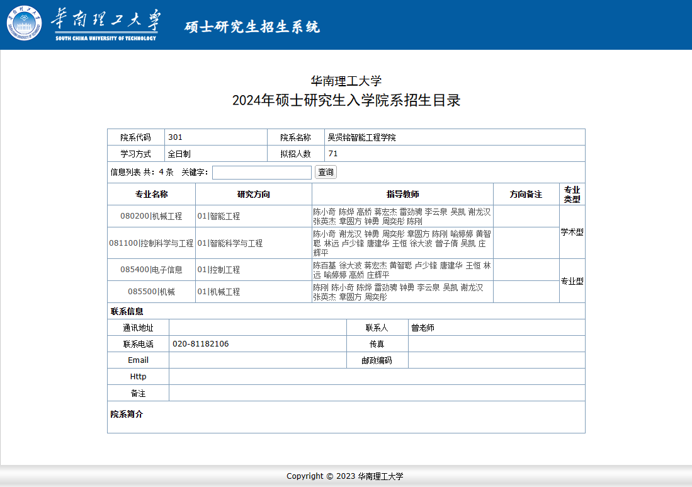Click the contact person 曾老师
This screenshot has height=487, width=692.
tap(423, 328)
